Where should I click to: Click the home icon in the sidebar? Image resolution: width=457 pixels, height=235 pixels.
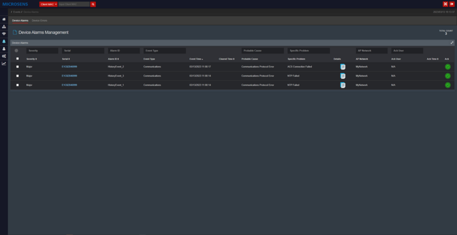pos(4,19)
